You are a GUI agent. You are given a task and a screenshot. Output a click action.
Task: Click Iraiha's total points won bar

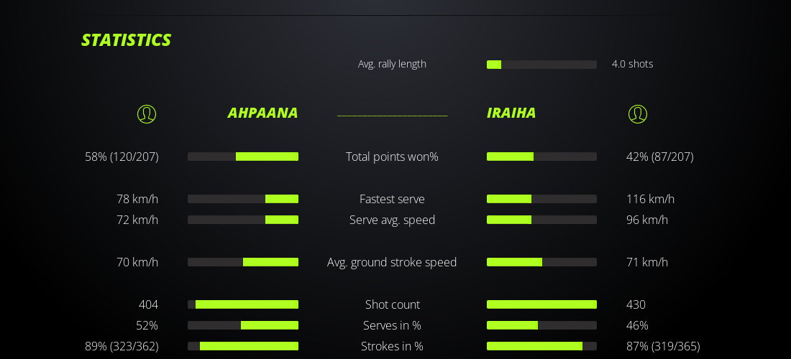click(x=541, y=157)
